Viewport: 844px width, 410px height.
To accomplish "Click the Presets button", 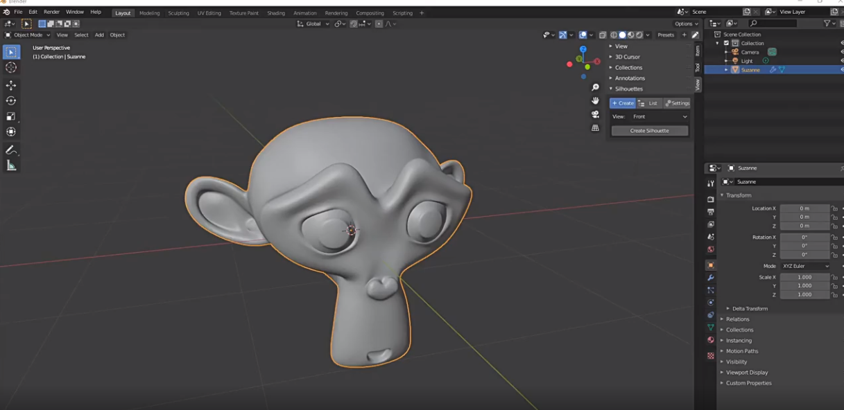I will 666,35.
